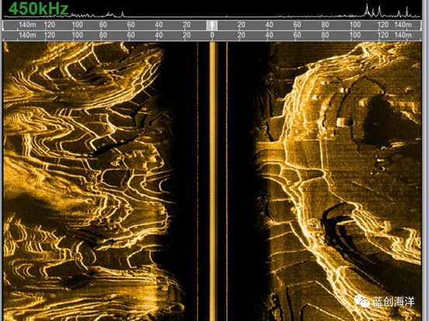Image resolution: width=429 pixels, height=321 pixels.
Task: Click the WeChat logo icon in the watermark
Action: click(362, 302)
